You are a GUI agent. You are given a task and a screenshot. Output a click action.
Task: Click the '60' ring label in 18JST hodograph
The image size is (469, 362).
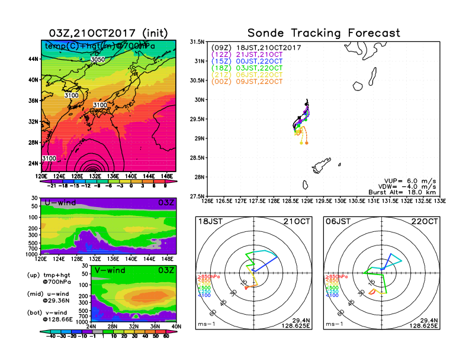213,313
